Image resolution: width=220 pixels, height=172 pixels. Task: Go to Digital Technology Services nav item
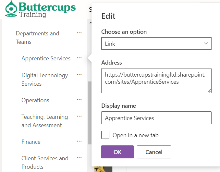(44, 79)
